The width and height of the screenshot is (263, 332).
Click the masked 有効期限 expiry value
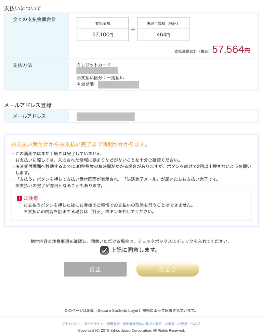click(118, 85)
